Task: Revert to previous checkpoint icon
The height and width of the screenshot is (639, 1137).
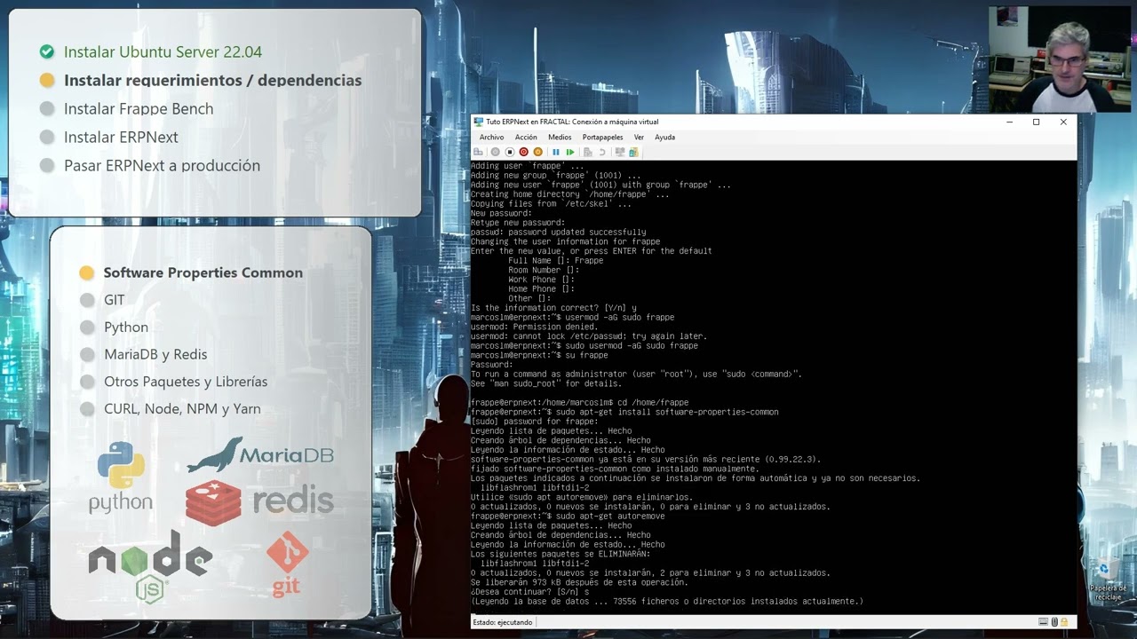Action: 602,152
